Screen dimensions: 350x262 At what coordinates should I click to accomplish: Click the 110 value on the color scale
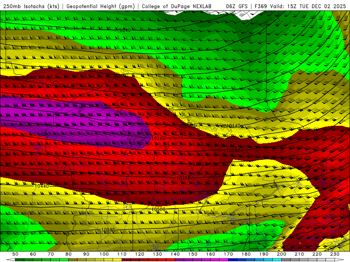point(122,254)
